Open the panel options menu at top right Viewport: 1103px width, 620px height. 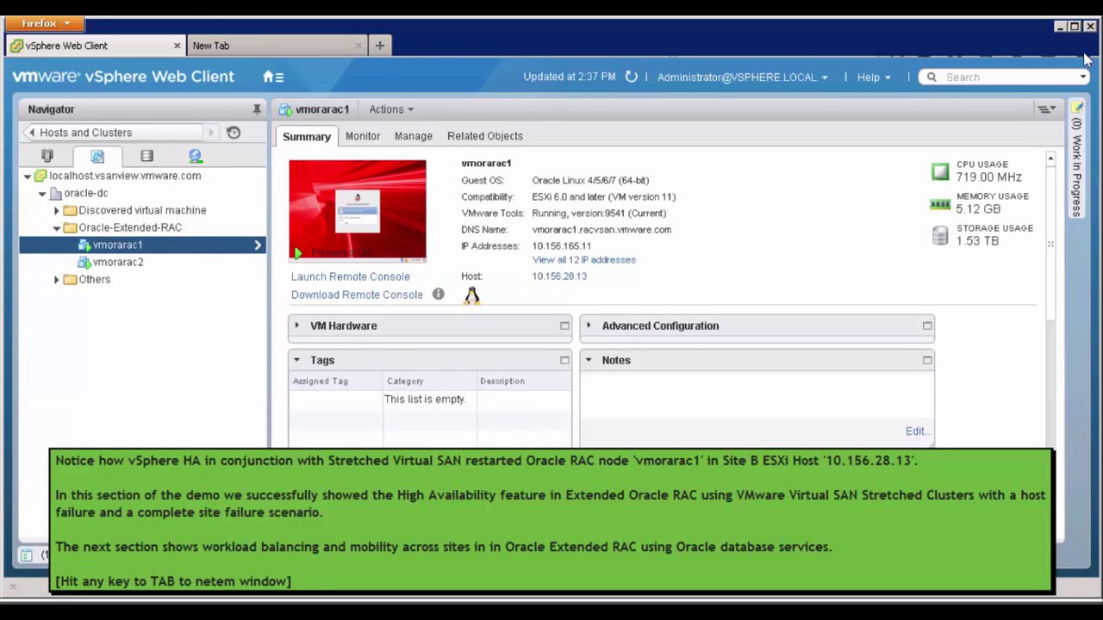[x=1047, y=109]
